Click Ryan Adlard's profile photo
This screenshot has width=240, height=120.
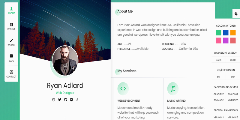point(65,61)
